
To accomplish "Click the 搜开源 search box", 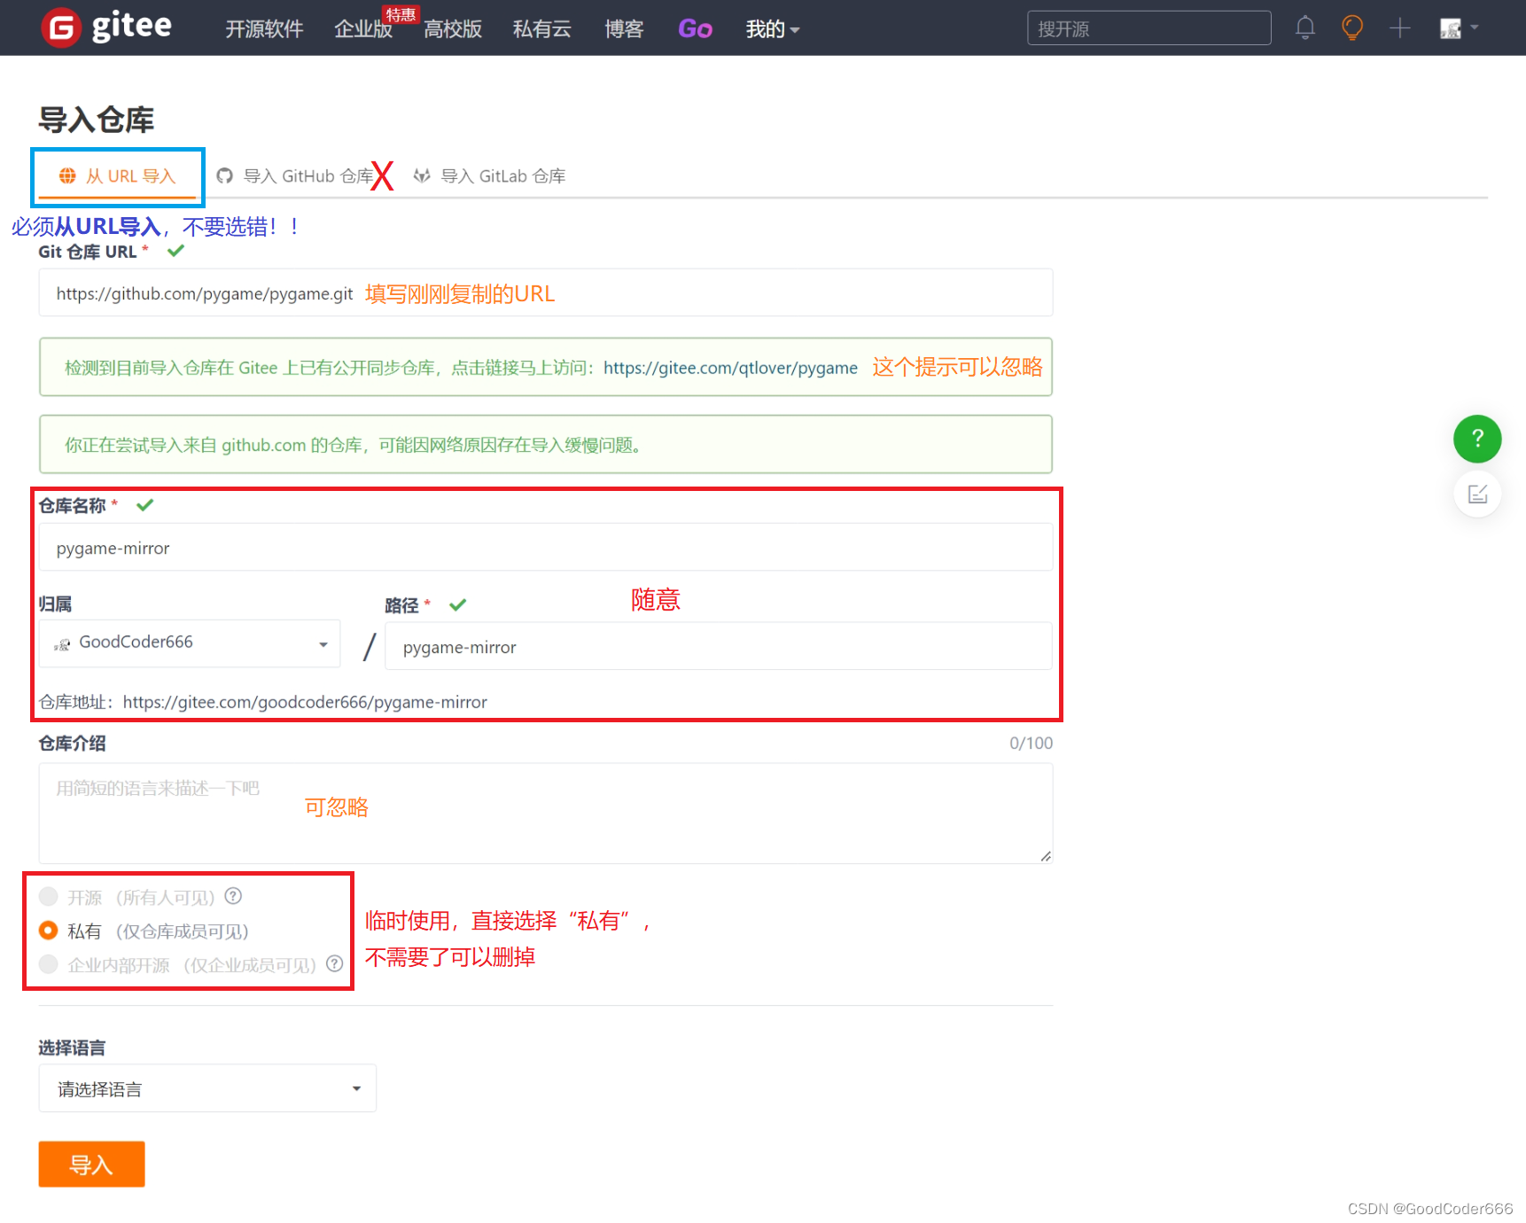I will coord(1148,28).
